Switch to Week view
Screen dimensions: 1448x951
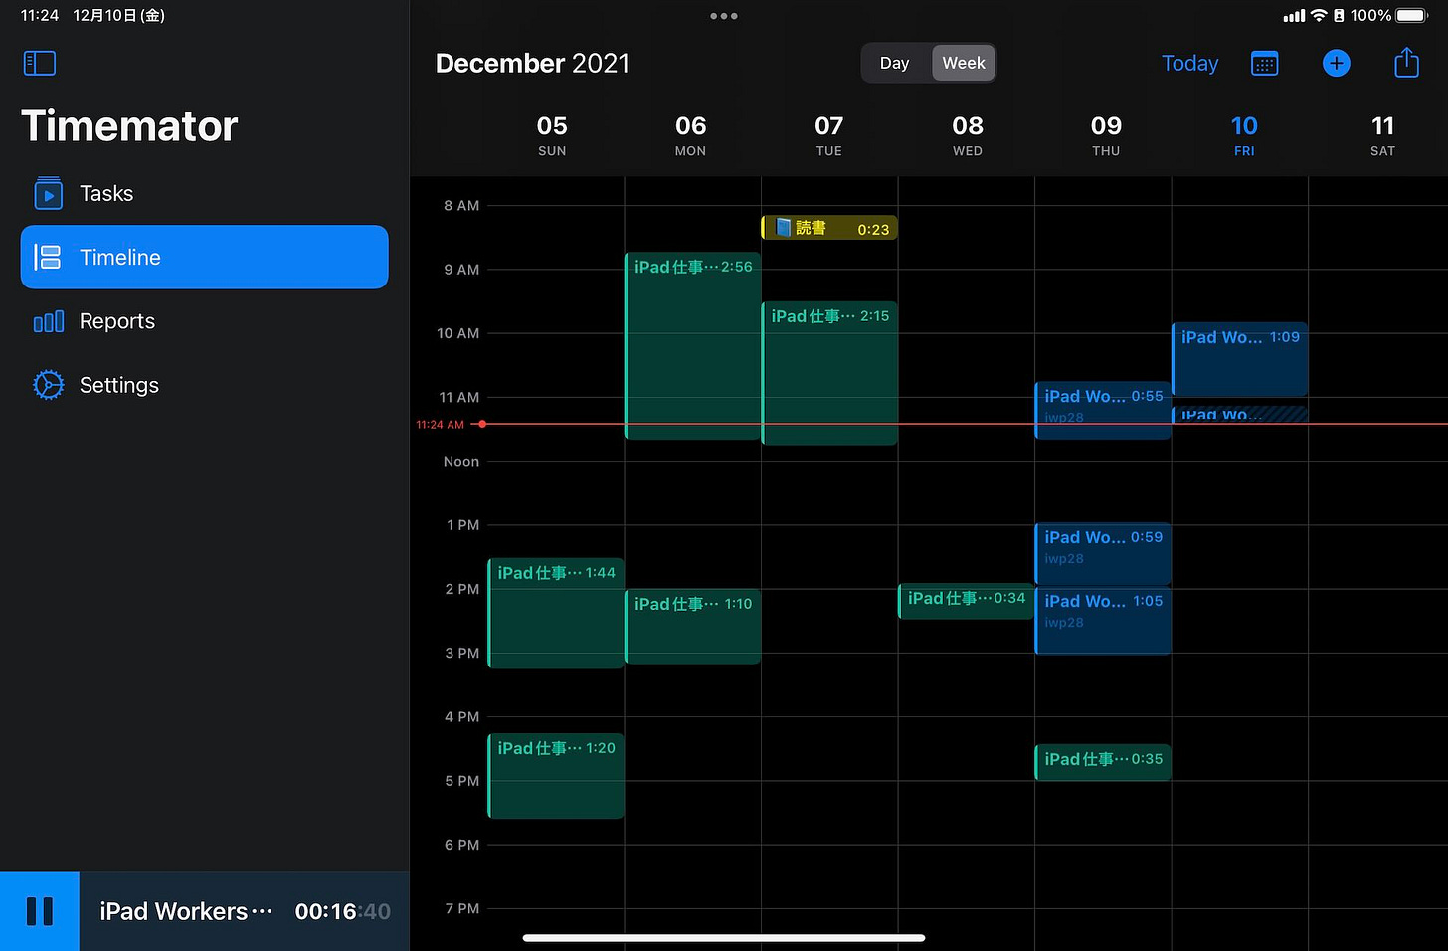tap(964, 63)
